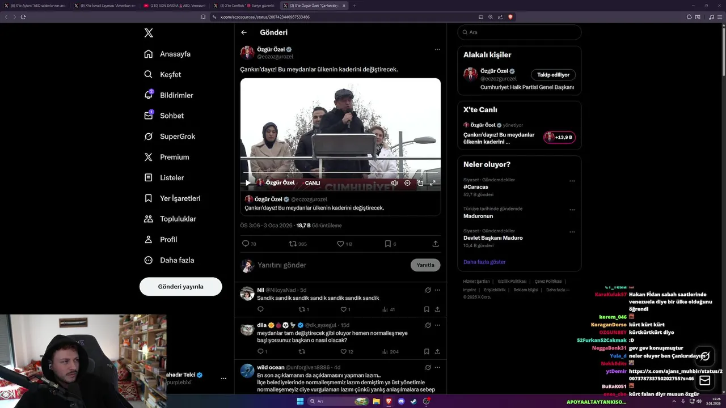The height and width of the screenshot is (408, 726).
Task: Open more options on Nil's reply
Action: (x=437, y=290)
